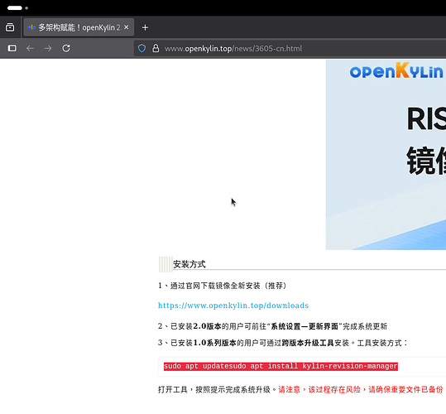Go forward with the forward arrow
The height and width of the screenshot is (414, 446).
[48, 48]
